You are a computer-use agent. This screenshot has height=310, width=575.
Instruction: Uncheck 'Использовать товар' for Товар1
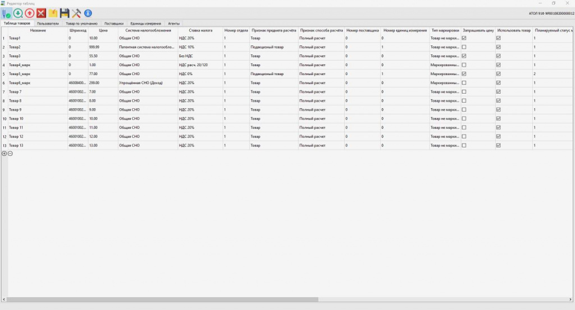coord(498,38)
